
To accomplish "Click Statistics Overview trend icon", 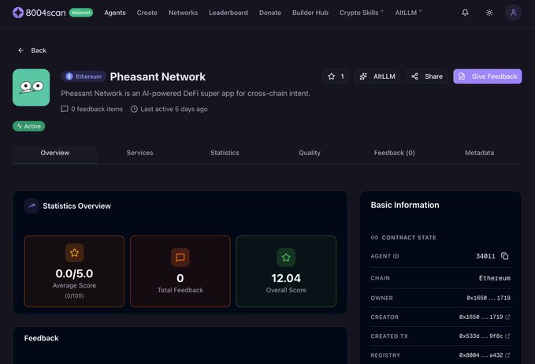I will [32, 206].
